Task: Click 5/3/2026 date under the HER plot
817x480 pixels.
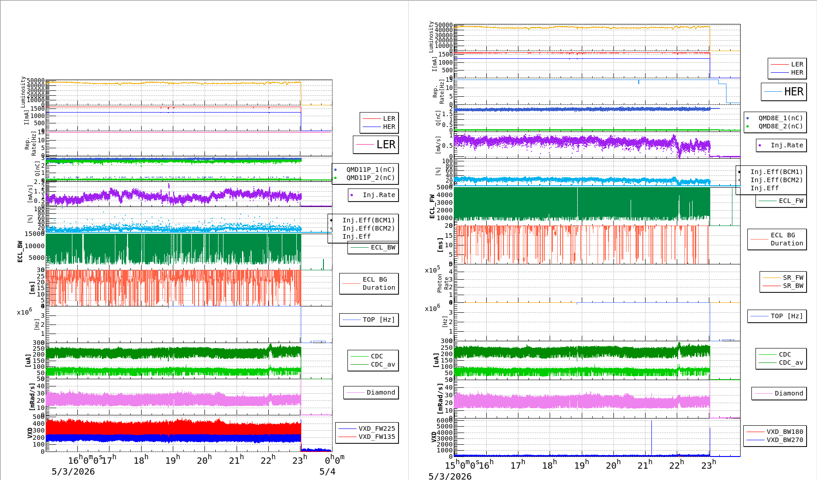Action: (x=450, y=476)
